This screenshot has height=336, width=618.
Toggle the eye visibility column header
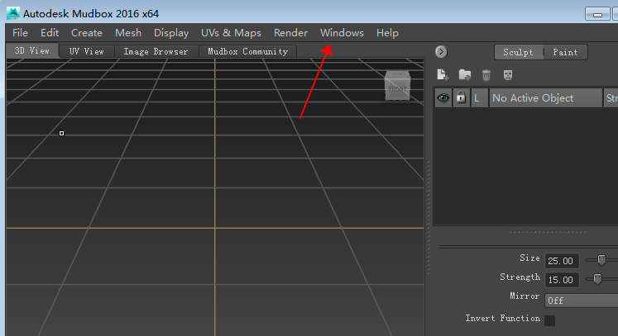[443, 97]
